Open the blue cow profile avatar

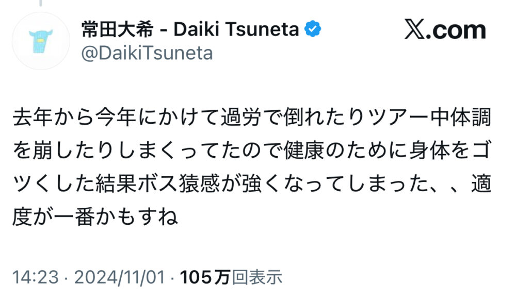pos(40,41)
